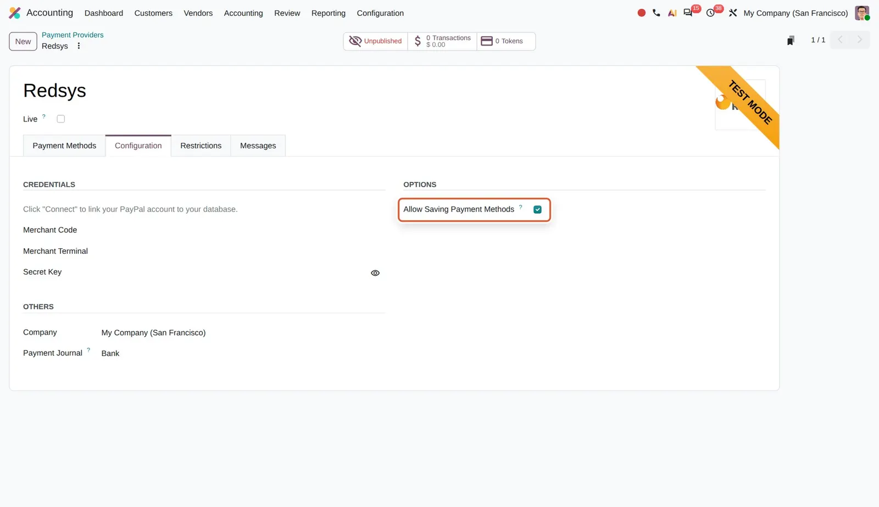Go to previous record arrow
Screen dimensions: 879x507
[840, 40]
